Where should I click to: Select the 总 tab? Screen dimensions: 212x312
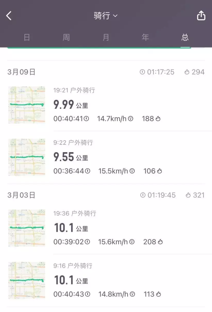pos(185,38)
